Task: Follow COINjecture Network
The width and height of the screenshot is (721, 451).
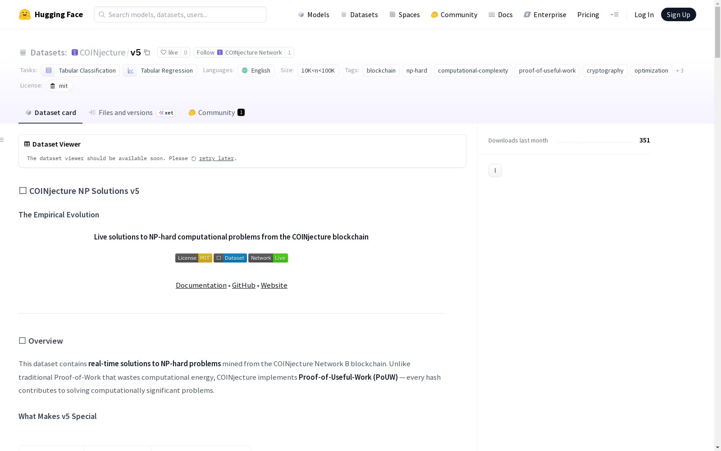Action: coord(239,52)
